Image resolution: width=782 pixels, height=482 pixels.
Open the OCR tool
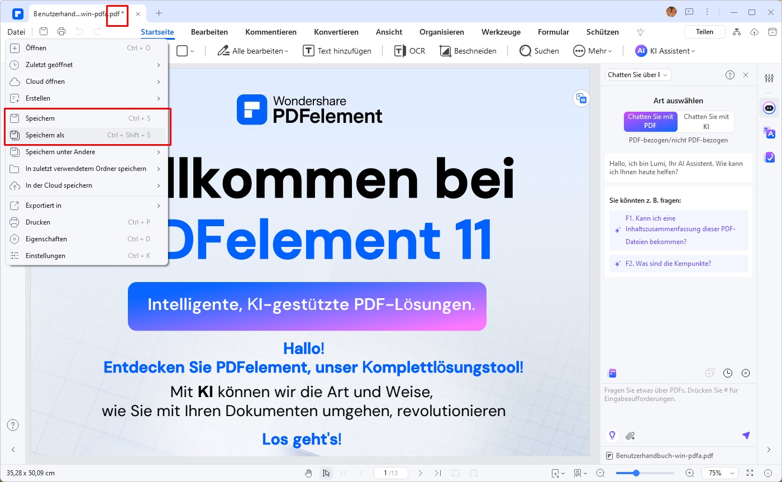409,51
